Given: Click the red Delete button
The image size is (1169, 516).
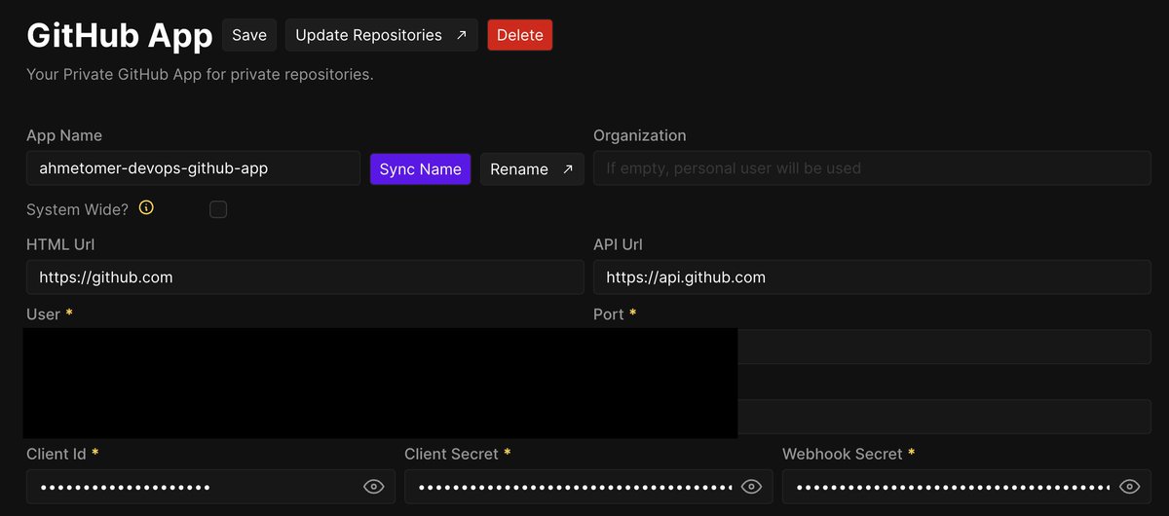Looking at the screenshot, I should click(519, 35).
